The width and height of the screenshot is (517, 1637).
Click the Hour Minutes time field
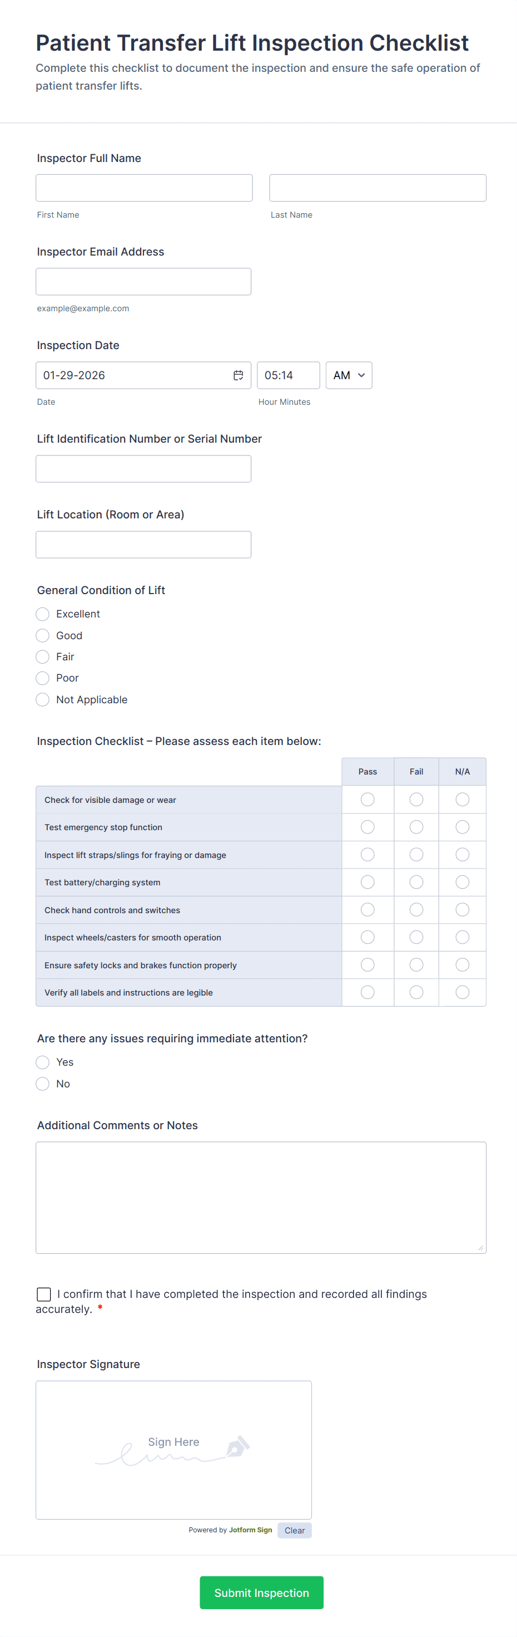click(x=288, y=376)
